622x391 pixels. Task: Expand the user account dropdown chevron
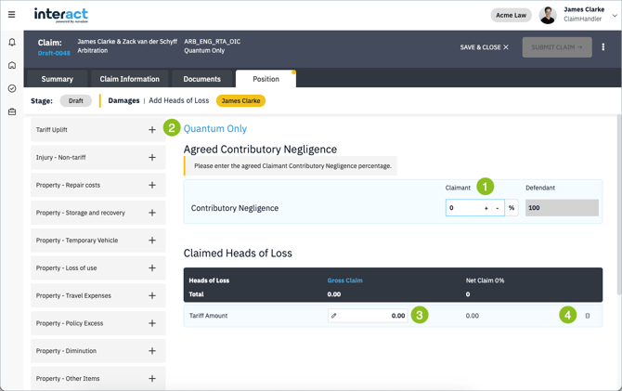coord(615,16)
